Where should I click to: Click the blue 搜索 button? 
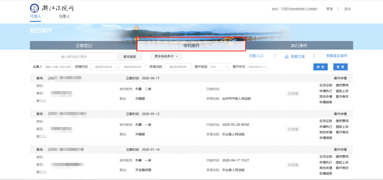(x=321, y=67)
